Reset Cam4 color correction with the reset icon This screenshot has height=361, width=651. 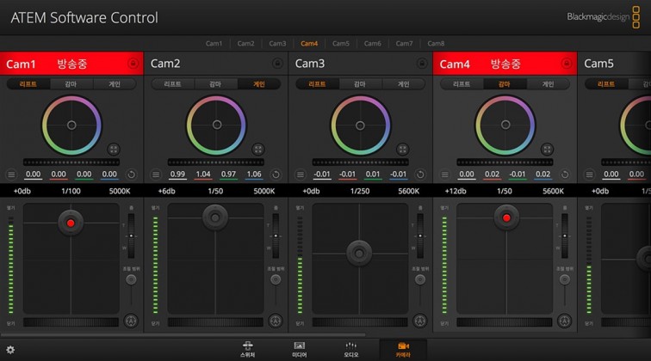[565, 174]
